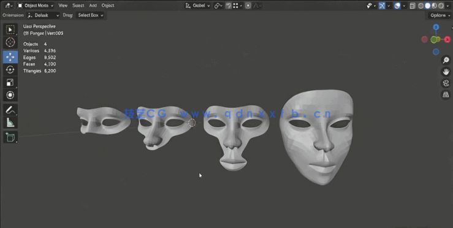The height and width of the screenshot is (228, 453).
Task: Open the Select Box drag dropdown
Action: (91, 15)
